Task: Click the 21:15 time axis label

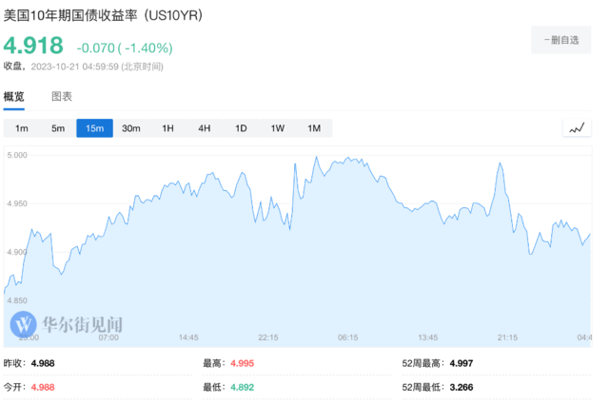Action: point(507,337)
